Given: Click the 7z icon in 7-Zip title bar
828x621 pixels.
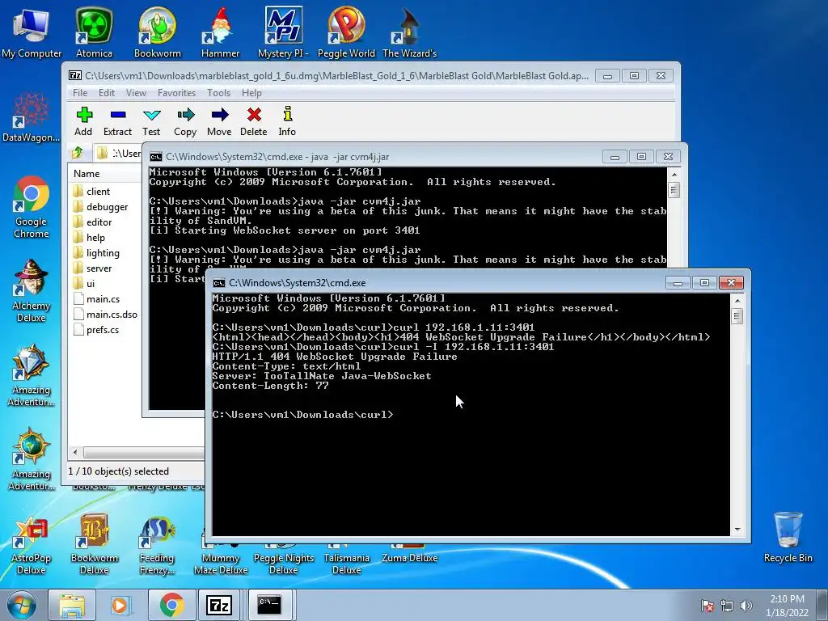Looking at the screenshot, I should click(x=75, y=75).
